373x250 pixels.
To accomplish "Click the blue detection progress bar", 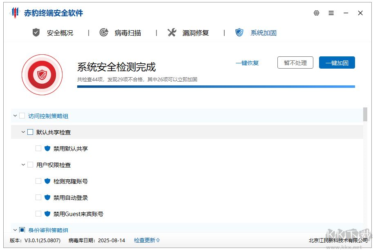I will click(214, 86).
